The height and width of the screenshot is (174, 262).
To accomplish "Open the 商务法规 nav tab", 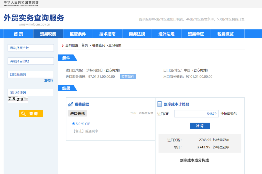I will point(137,34).
